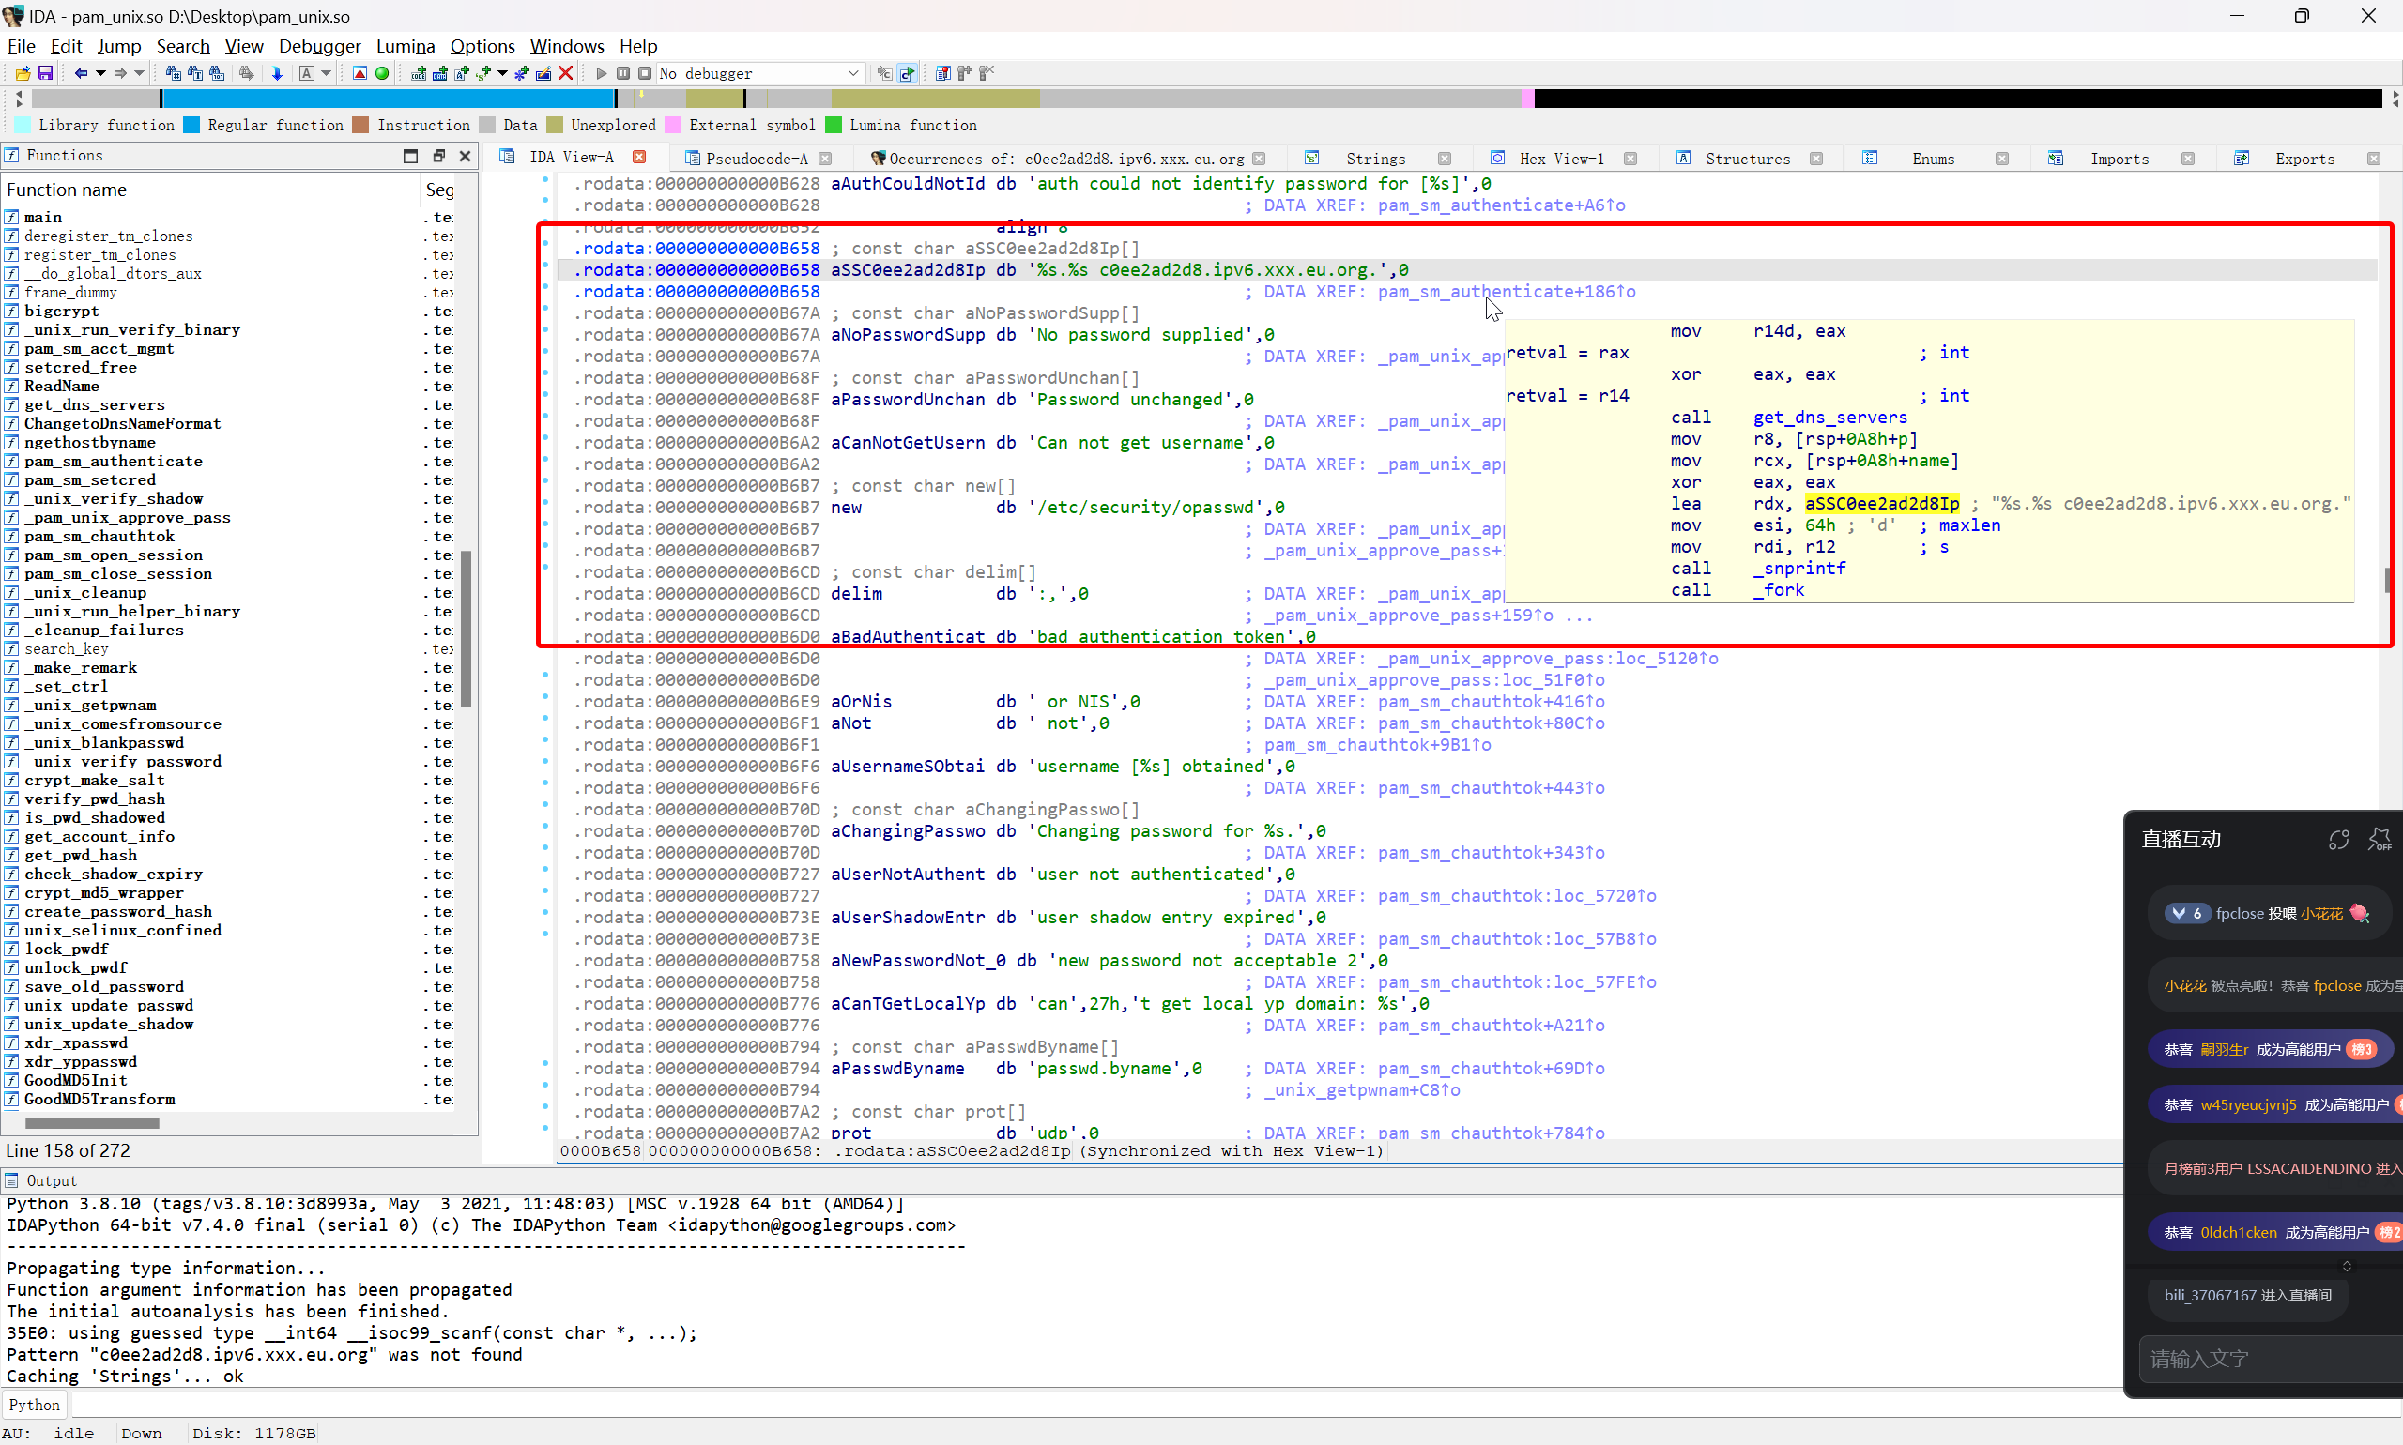Open the Options menu
The height and width of the screenshot is (1445, 2403).
click(482, 46)
